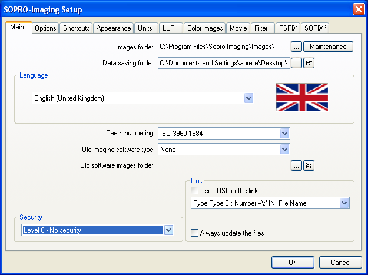Enable Use LUSI for the link

point(194,191)
